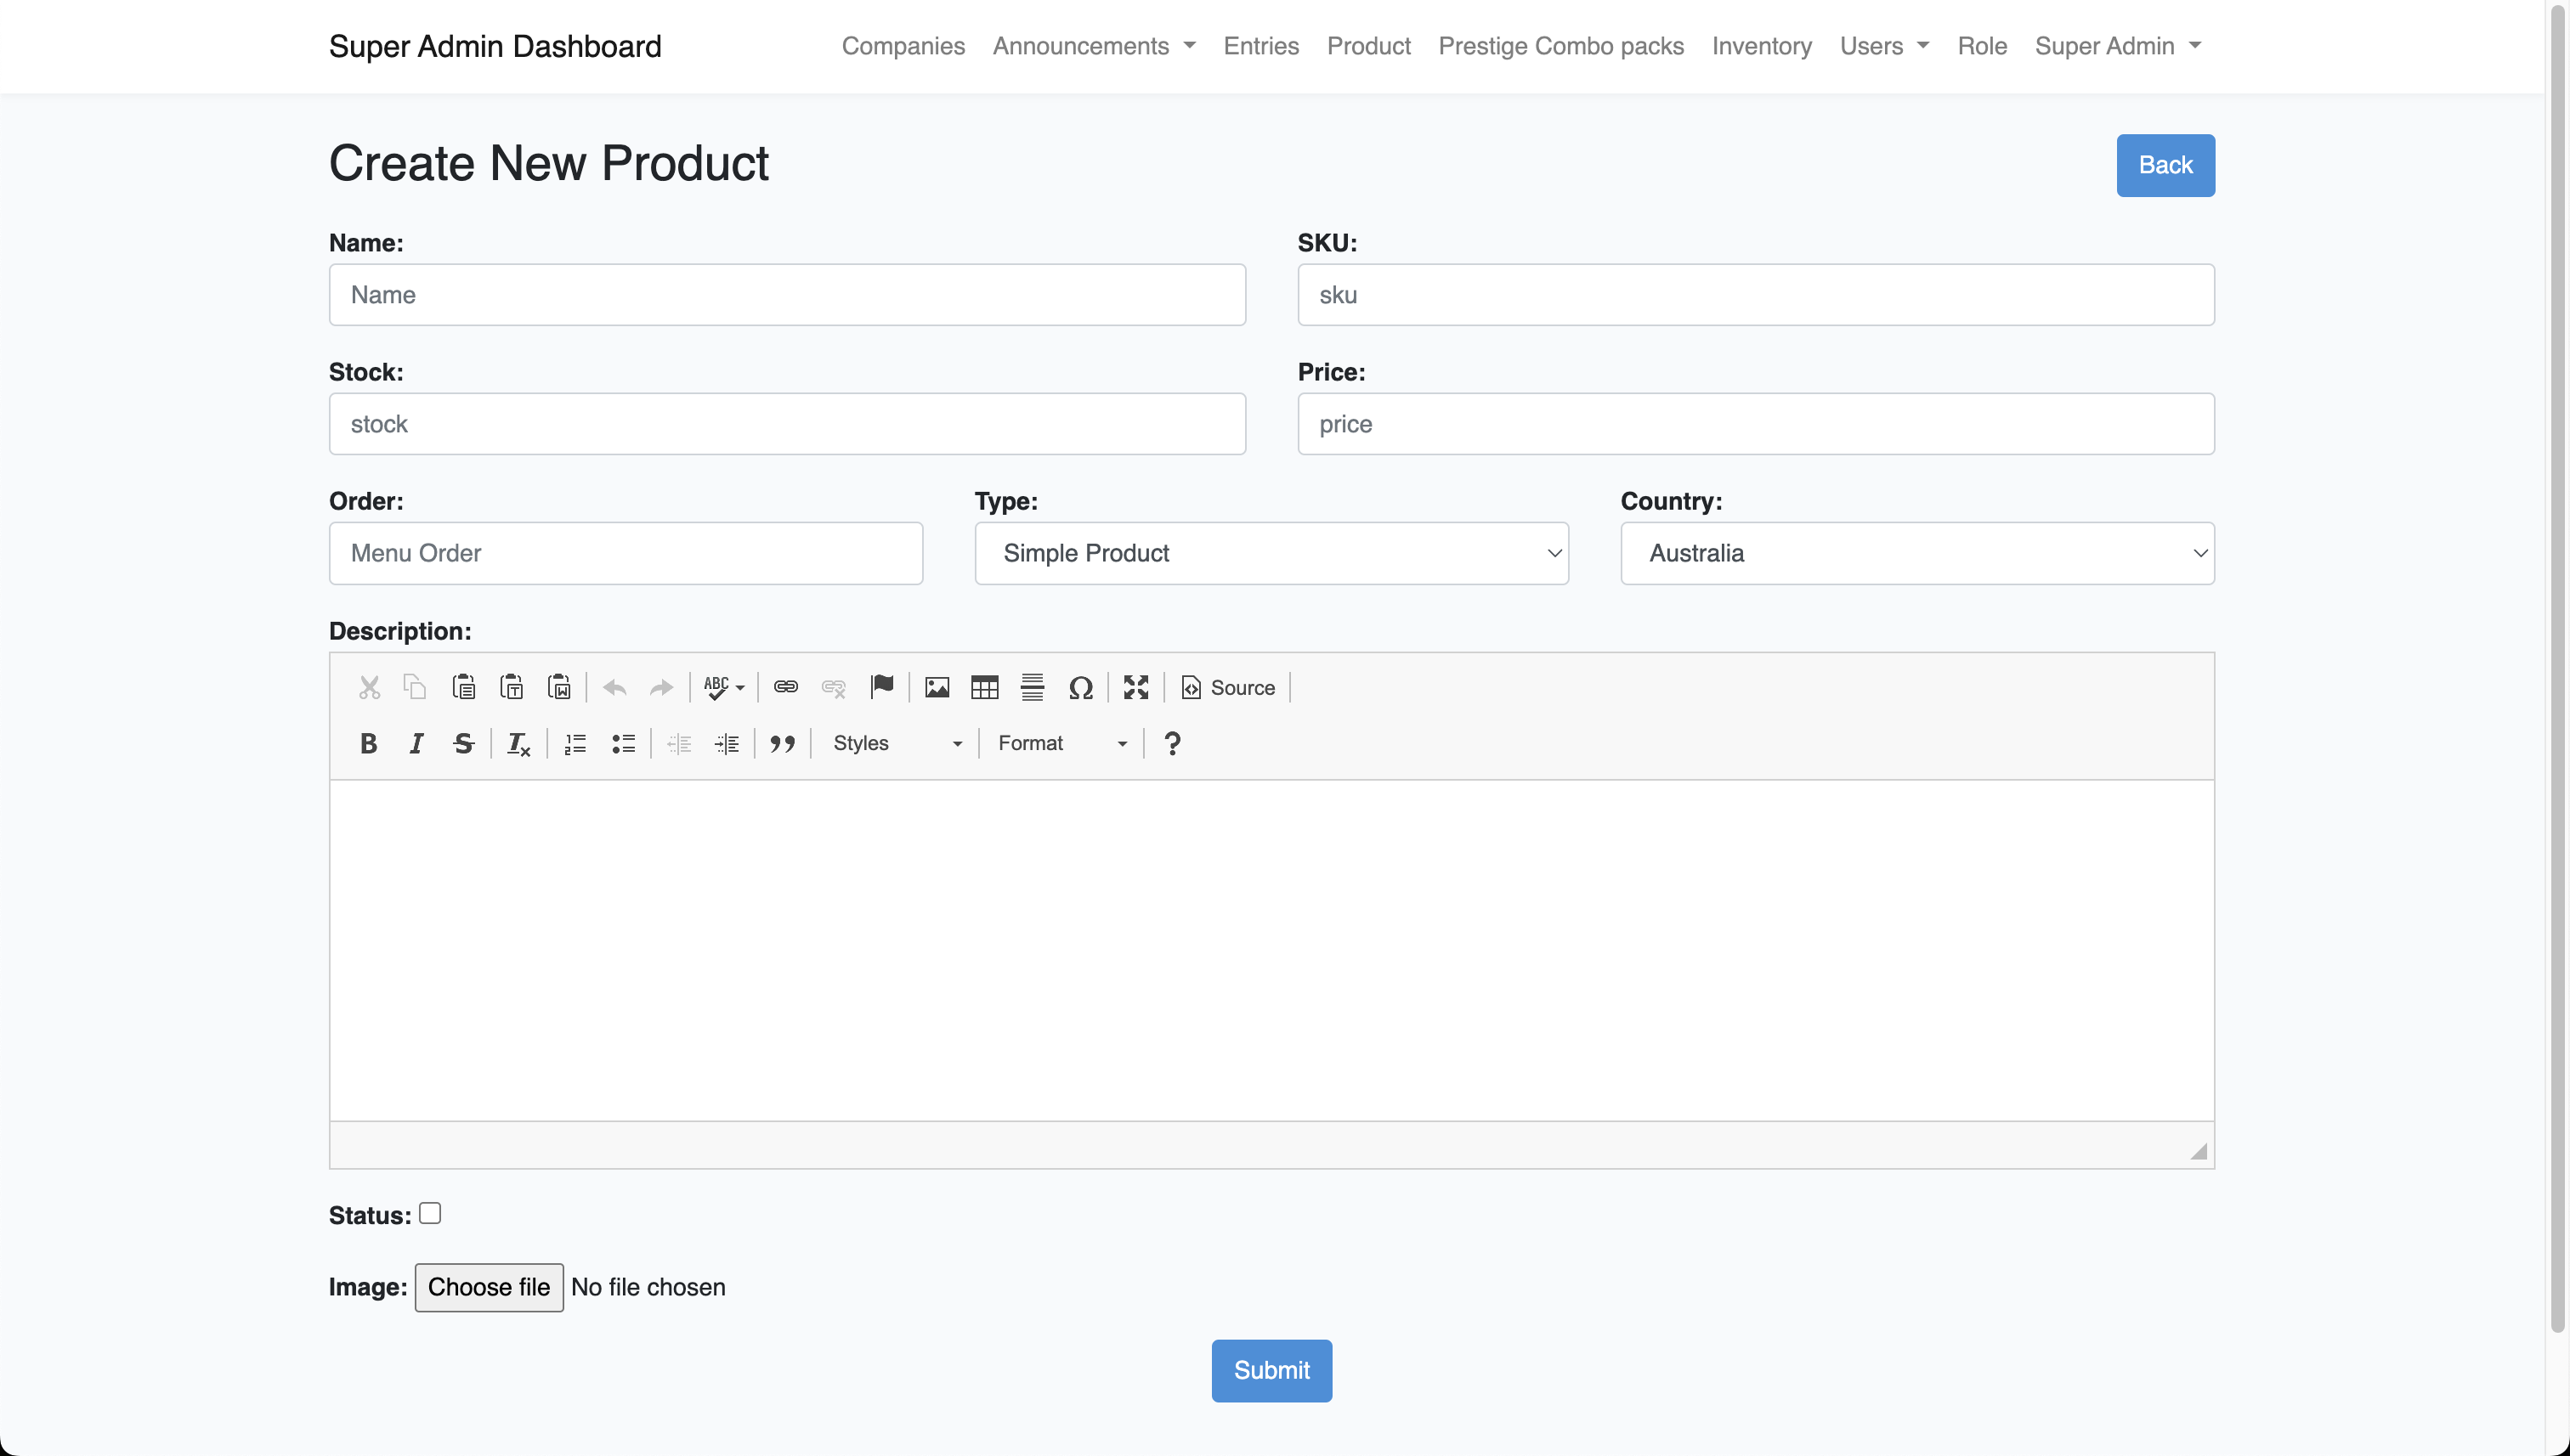2570x1456 pixels.
Task: Click the Bold formatting icon
Action: [368, 743]
